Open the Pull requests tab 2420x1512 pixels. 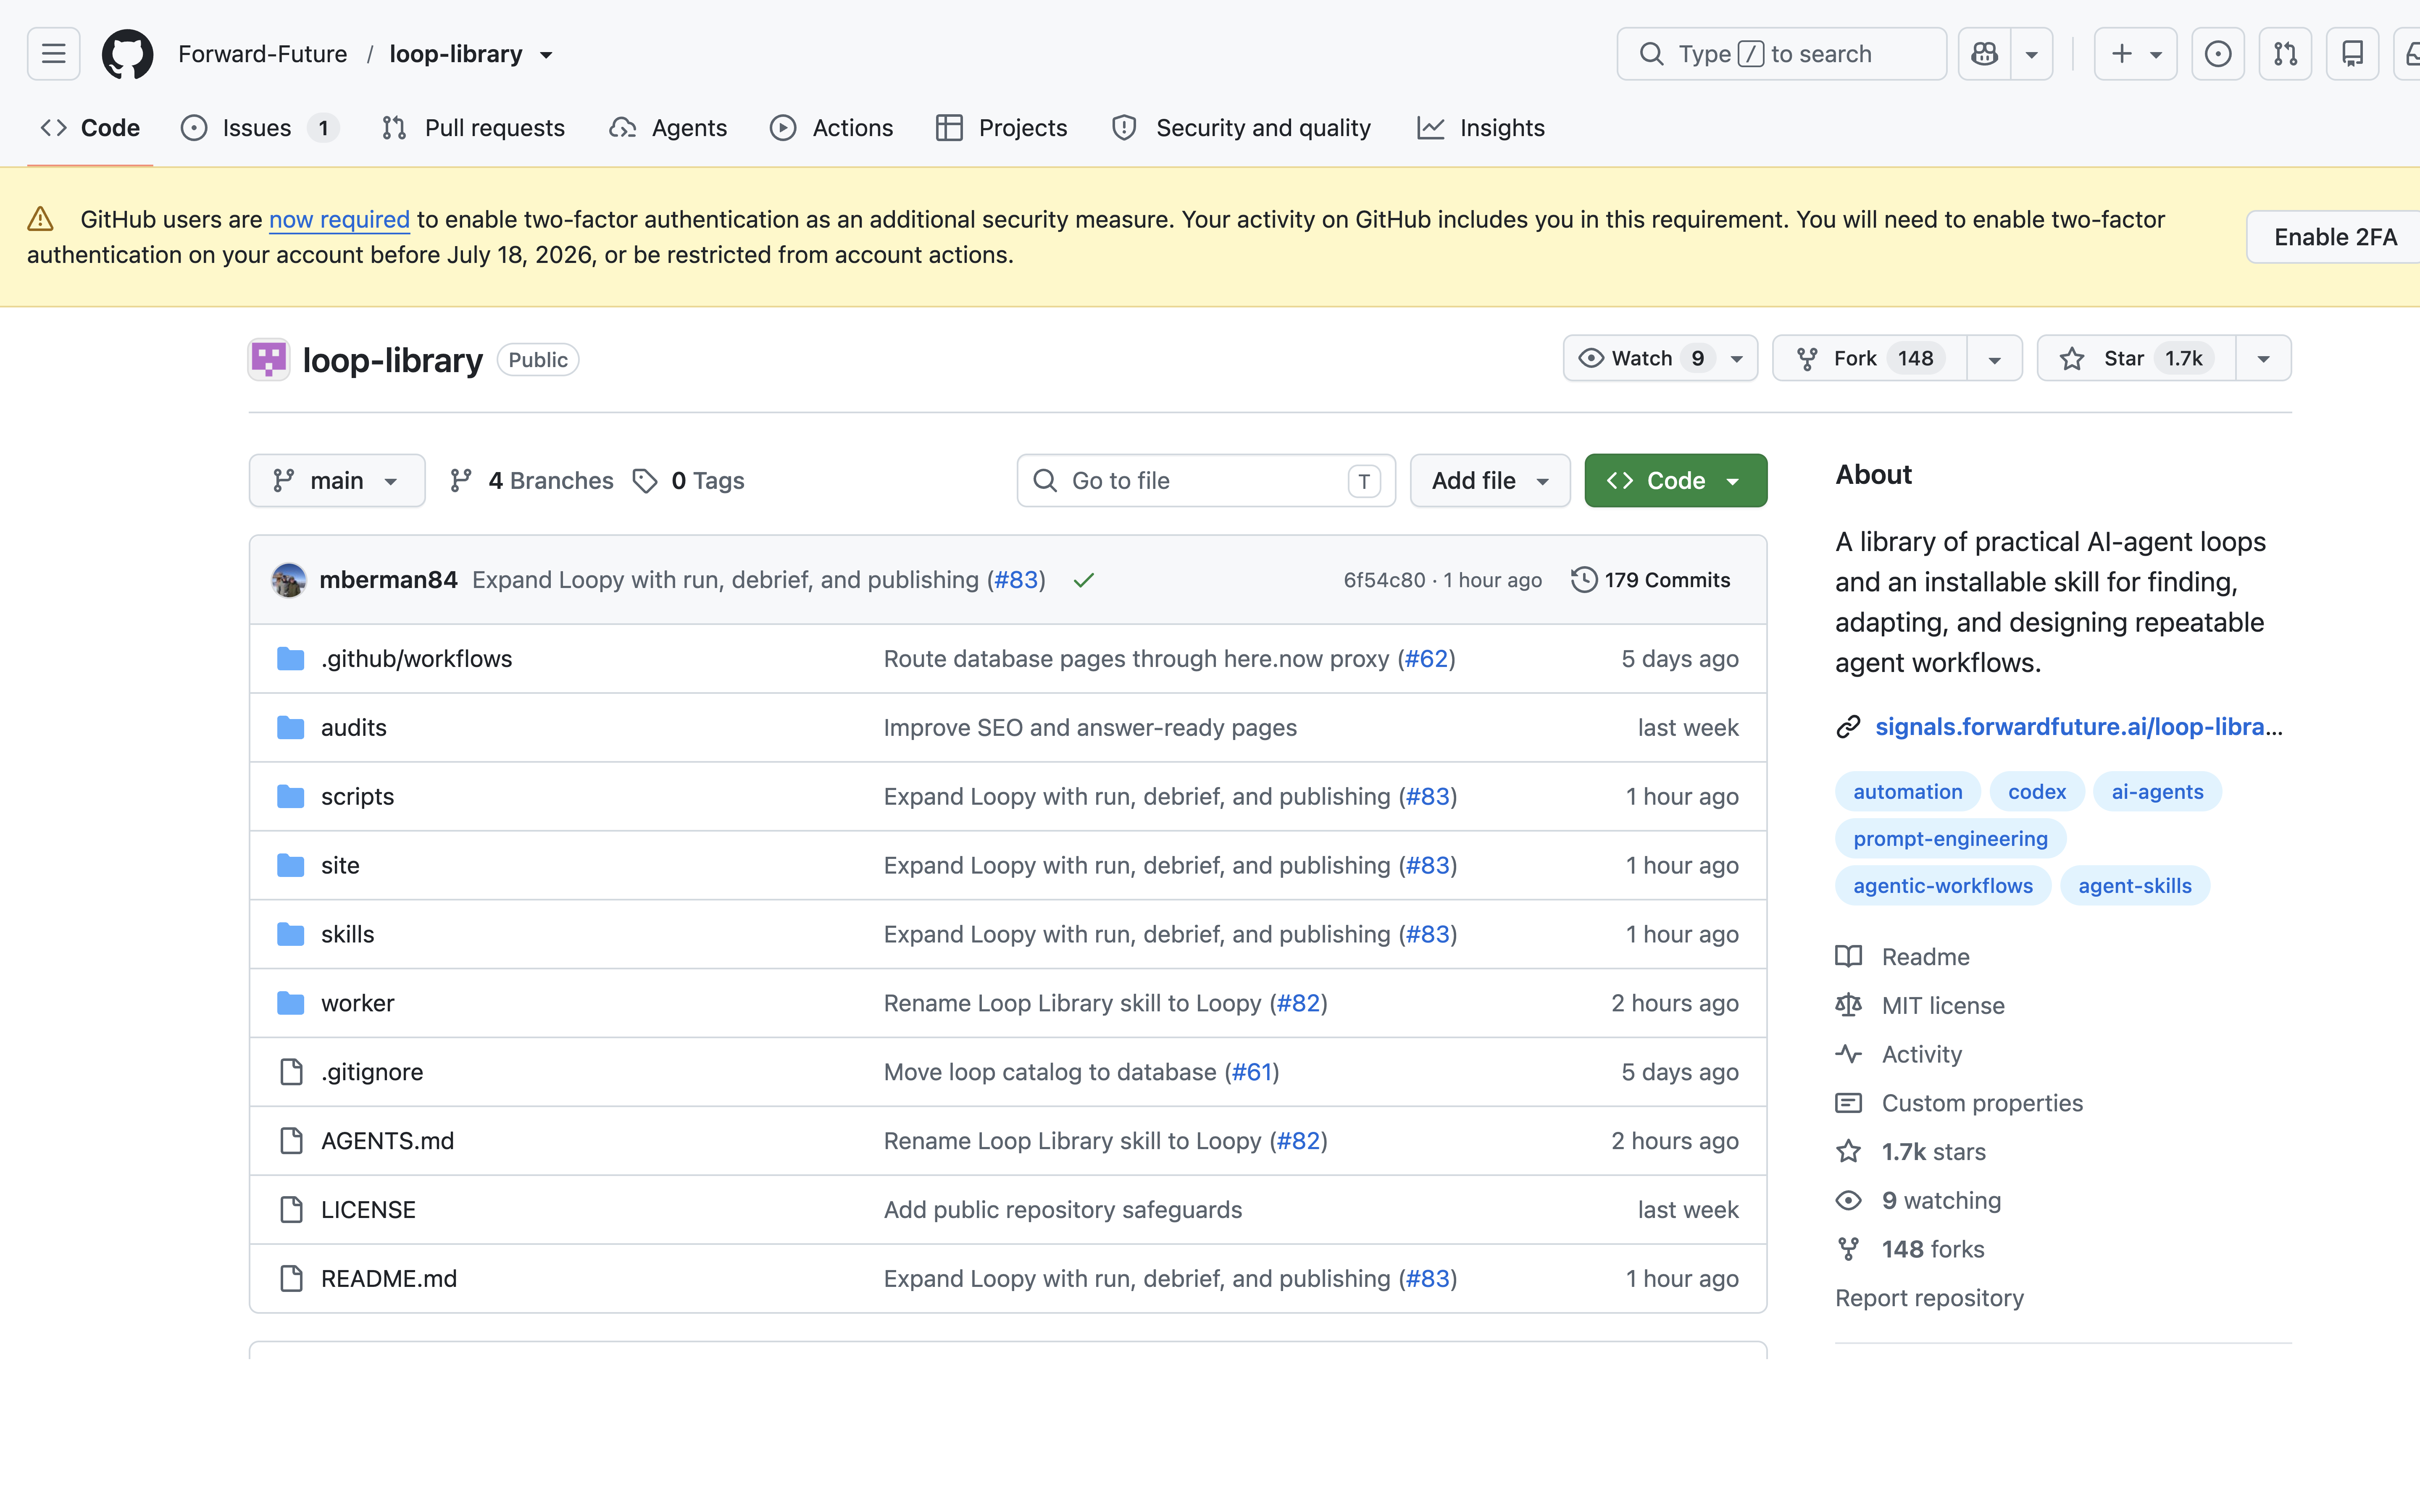474,128
